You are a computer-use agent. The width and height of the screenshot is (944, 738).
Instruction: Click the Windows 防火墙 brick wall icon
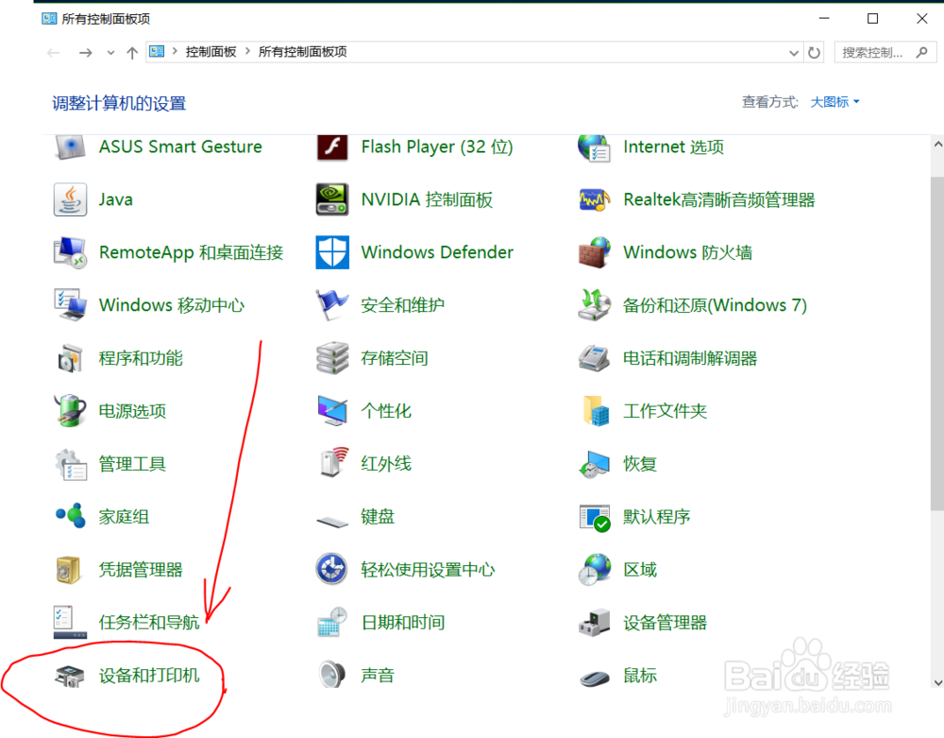594,252
